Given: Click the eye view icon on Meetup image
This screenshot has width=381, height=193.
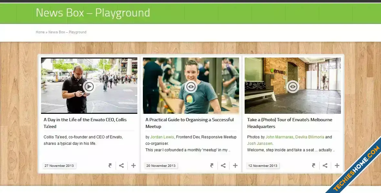Looking at the screenshot, I should 191,86.
